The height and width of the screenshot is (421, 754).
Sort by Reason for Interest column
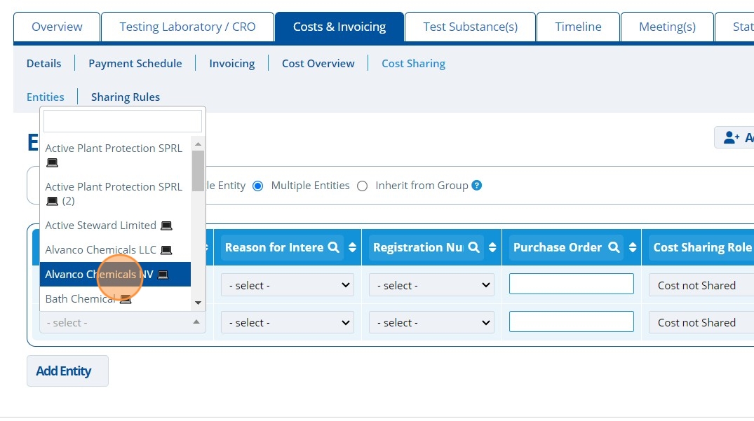pos(353,247)
